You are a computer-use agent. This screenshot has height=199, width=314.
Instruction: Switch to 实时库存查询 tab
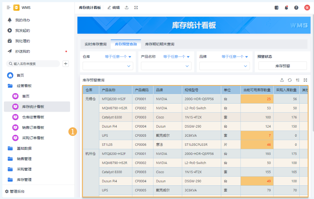coord(95,44)
